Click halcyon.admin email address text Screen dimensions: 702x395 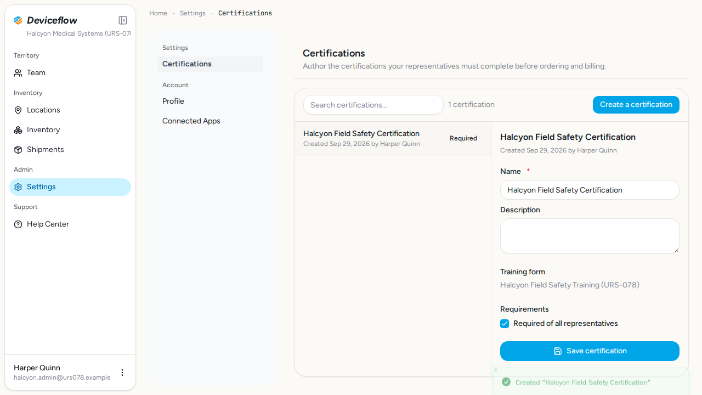pos(62,377)
